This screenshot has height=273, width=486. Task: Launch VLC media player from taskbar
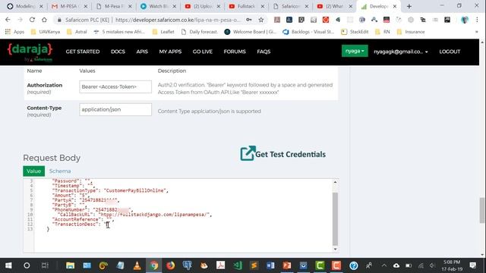137,265
